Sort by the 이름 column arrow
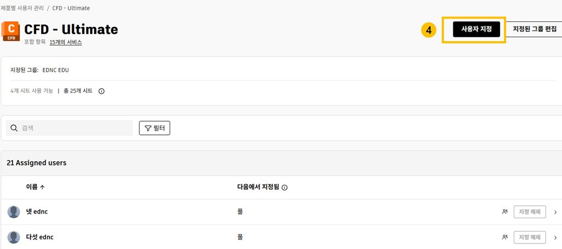Viewport: 562px width, 249px height. point(42,187)
